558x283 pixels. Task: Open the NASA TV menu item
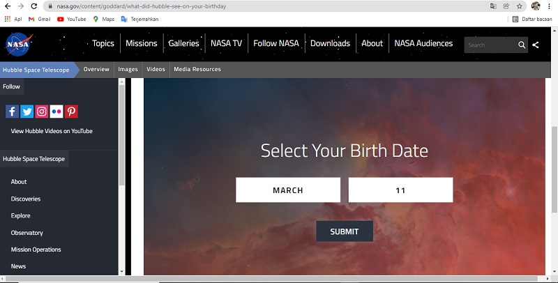[x=226, y=43]
